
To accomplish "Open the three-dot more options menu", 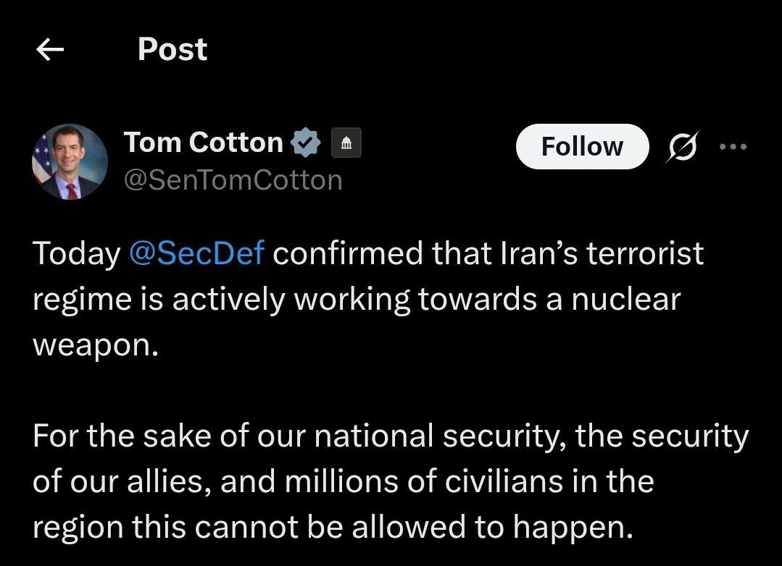I will [x=732, y=146].
